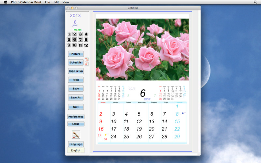261x163 pixels.
Task: Click the yellow dot marker on day 23
Action: pos(105,135)
